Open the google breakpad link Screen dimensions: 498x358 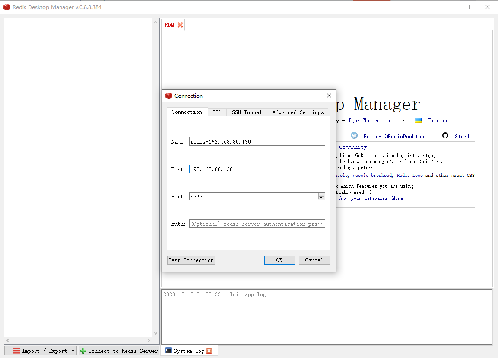click(372, 176)
